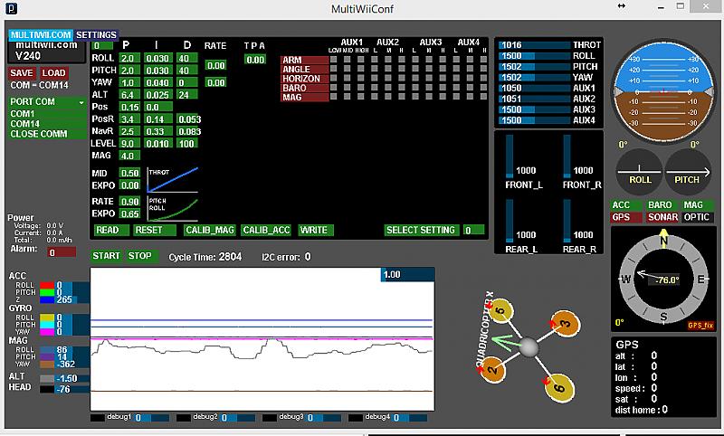The image size is (724, 436).
Task: Switch to the MULTIWII.COM tab
Action: click(41, 34)
